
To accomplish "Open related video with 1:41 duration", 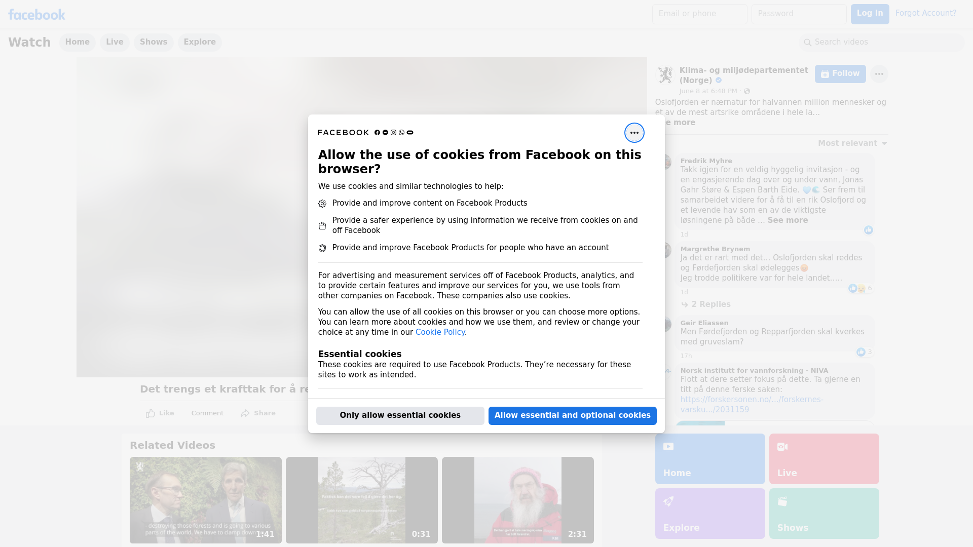I will tap(206, 500).
